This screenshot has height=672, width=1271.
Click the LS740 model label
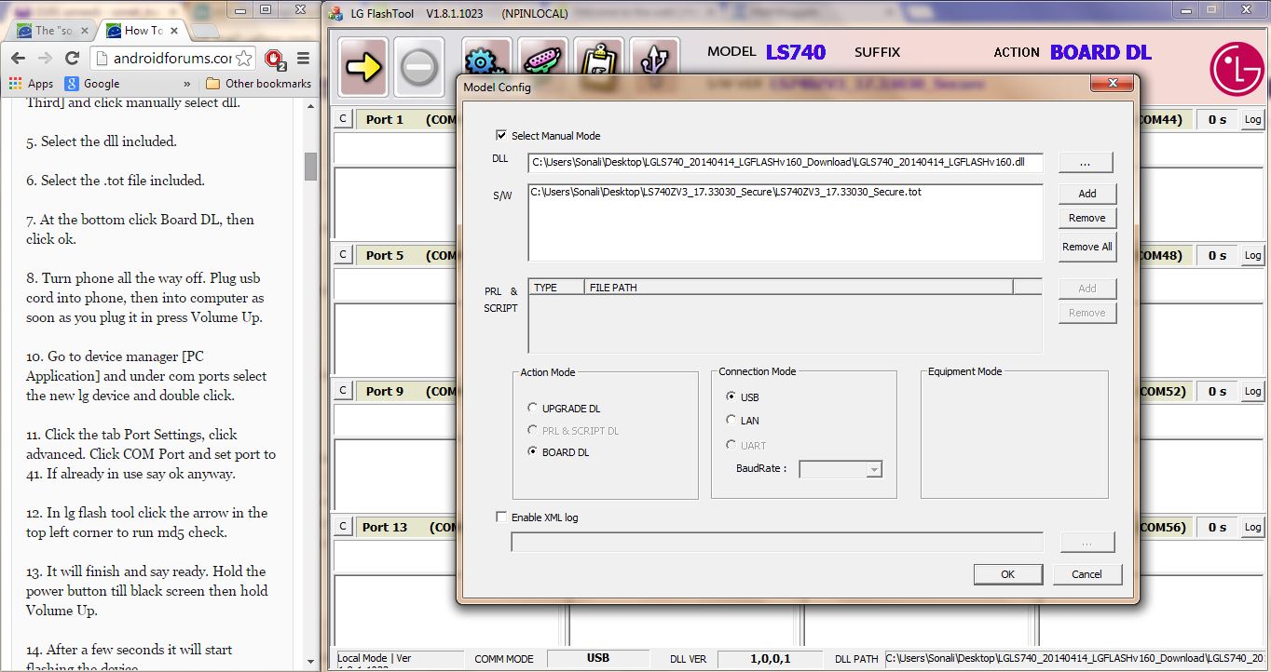[796, 52]
